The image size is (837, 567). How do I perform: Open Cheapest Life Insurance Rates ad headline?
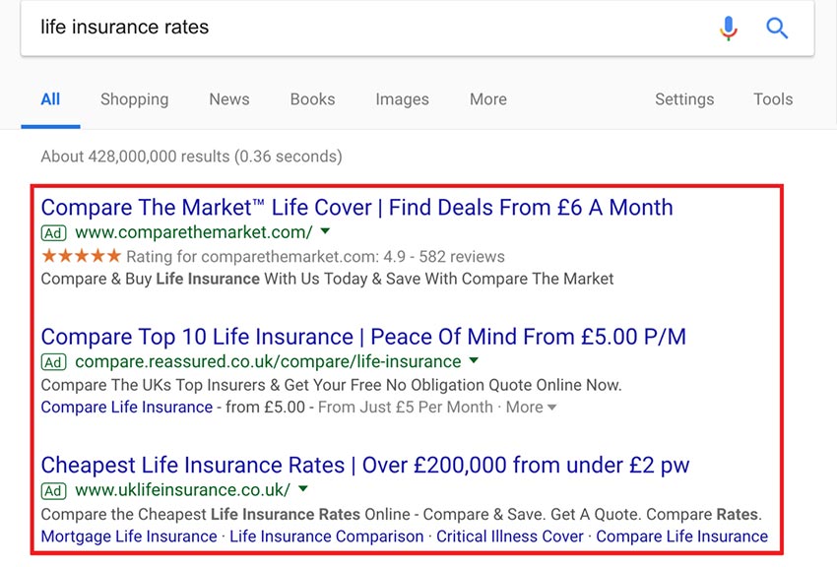tap(365, 466)
